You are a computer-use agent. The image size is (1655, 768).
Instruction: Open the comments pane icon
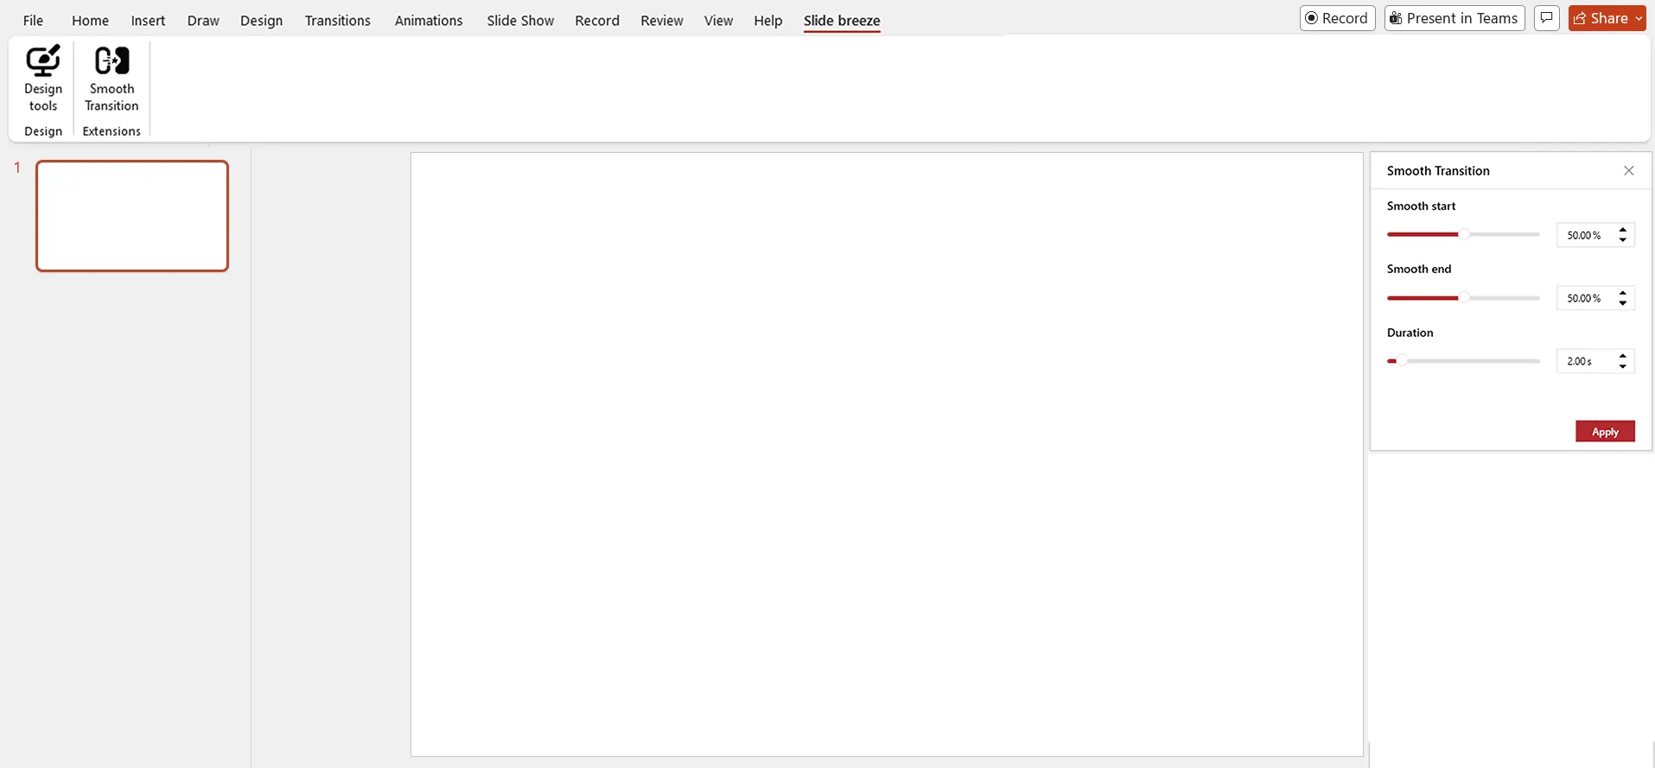click(x=1547, y=18)
